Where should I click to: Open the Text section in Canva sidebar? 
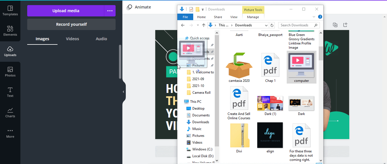tap(10, 92)
